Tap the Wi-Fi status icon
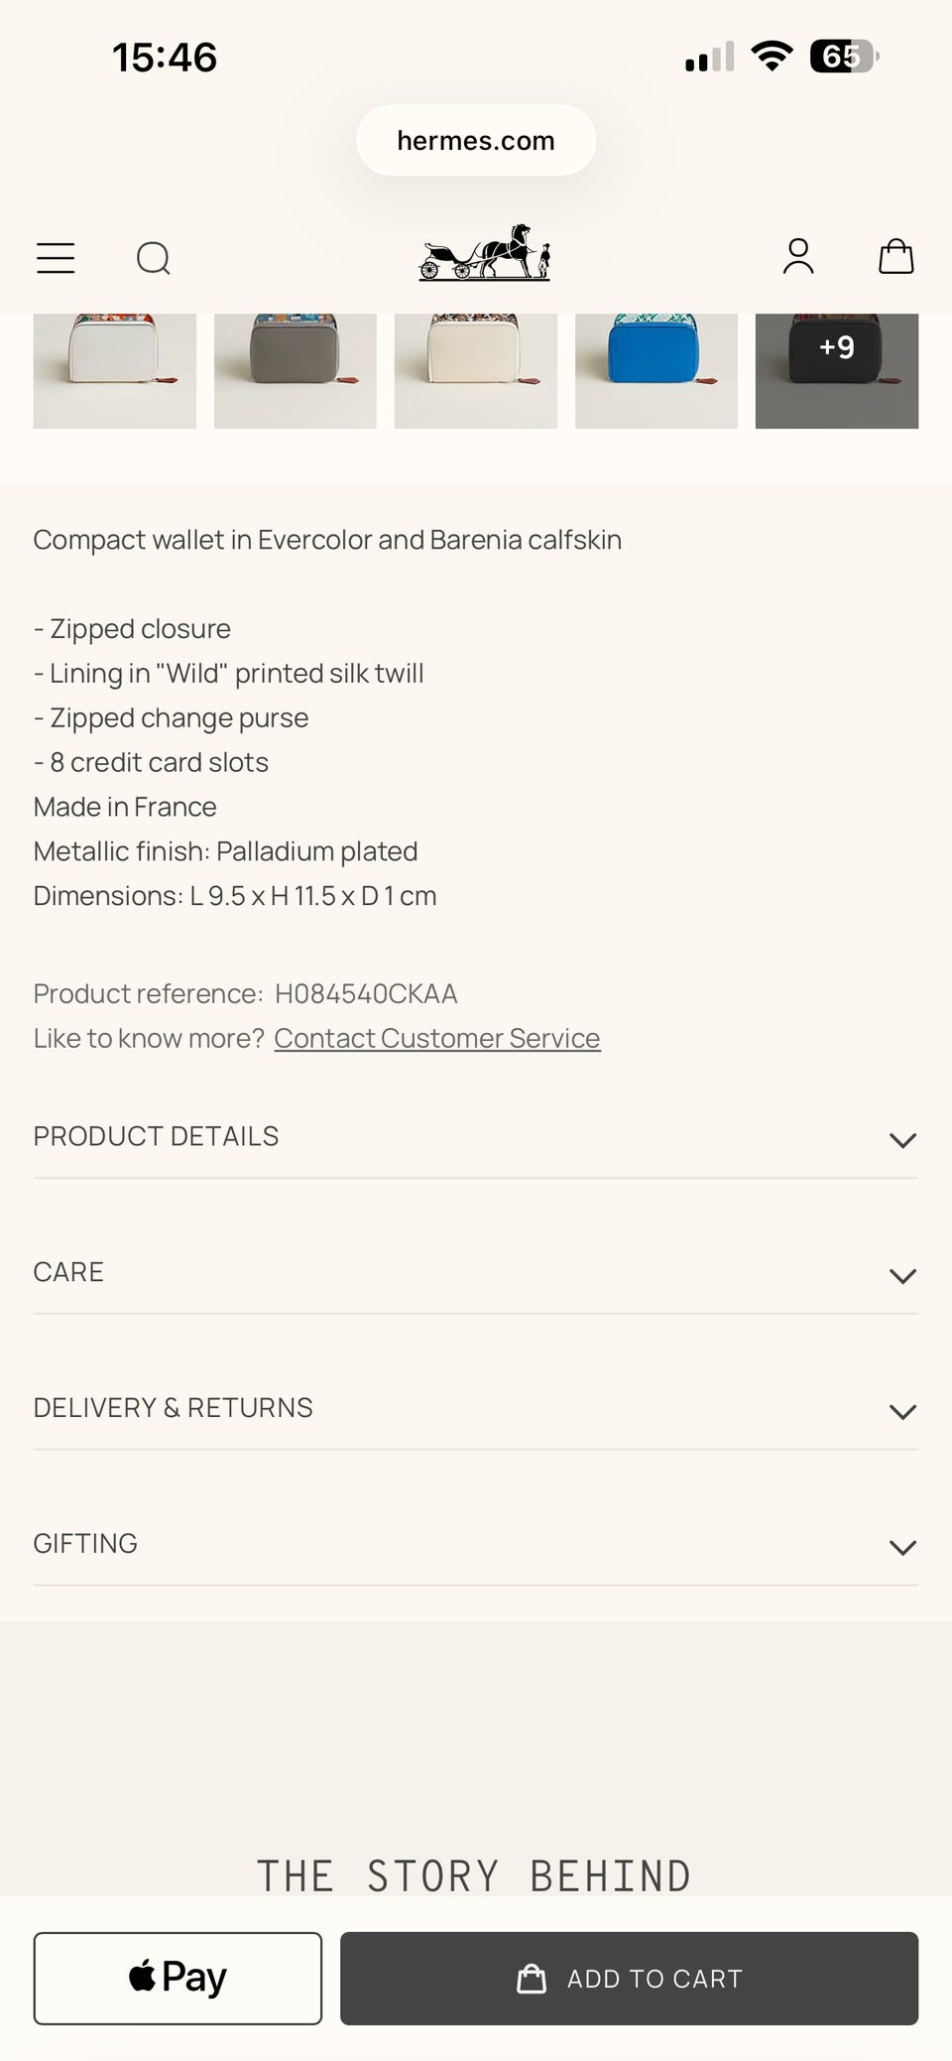Viewport: 952px width, 2061px height. (772, 57)
